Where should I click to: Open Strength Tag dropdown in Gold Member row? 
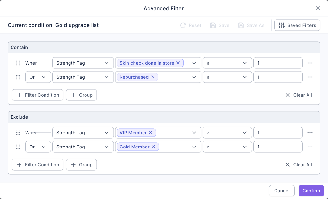[x=83, y=147]
